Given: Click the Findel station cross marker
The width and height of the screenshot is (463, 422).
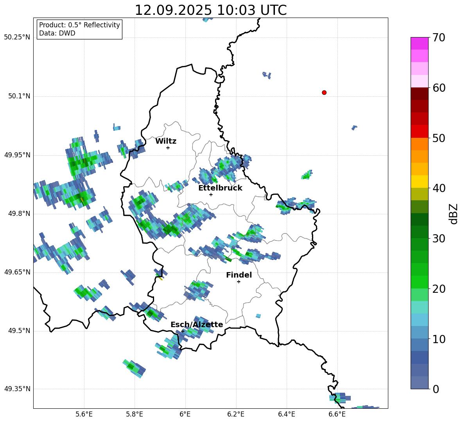Looking at the screenshot, I should click(239, 281).
